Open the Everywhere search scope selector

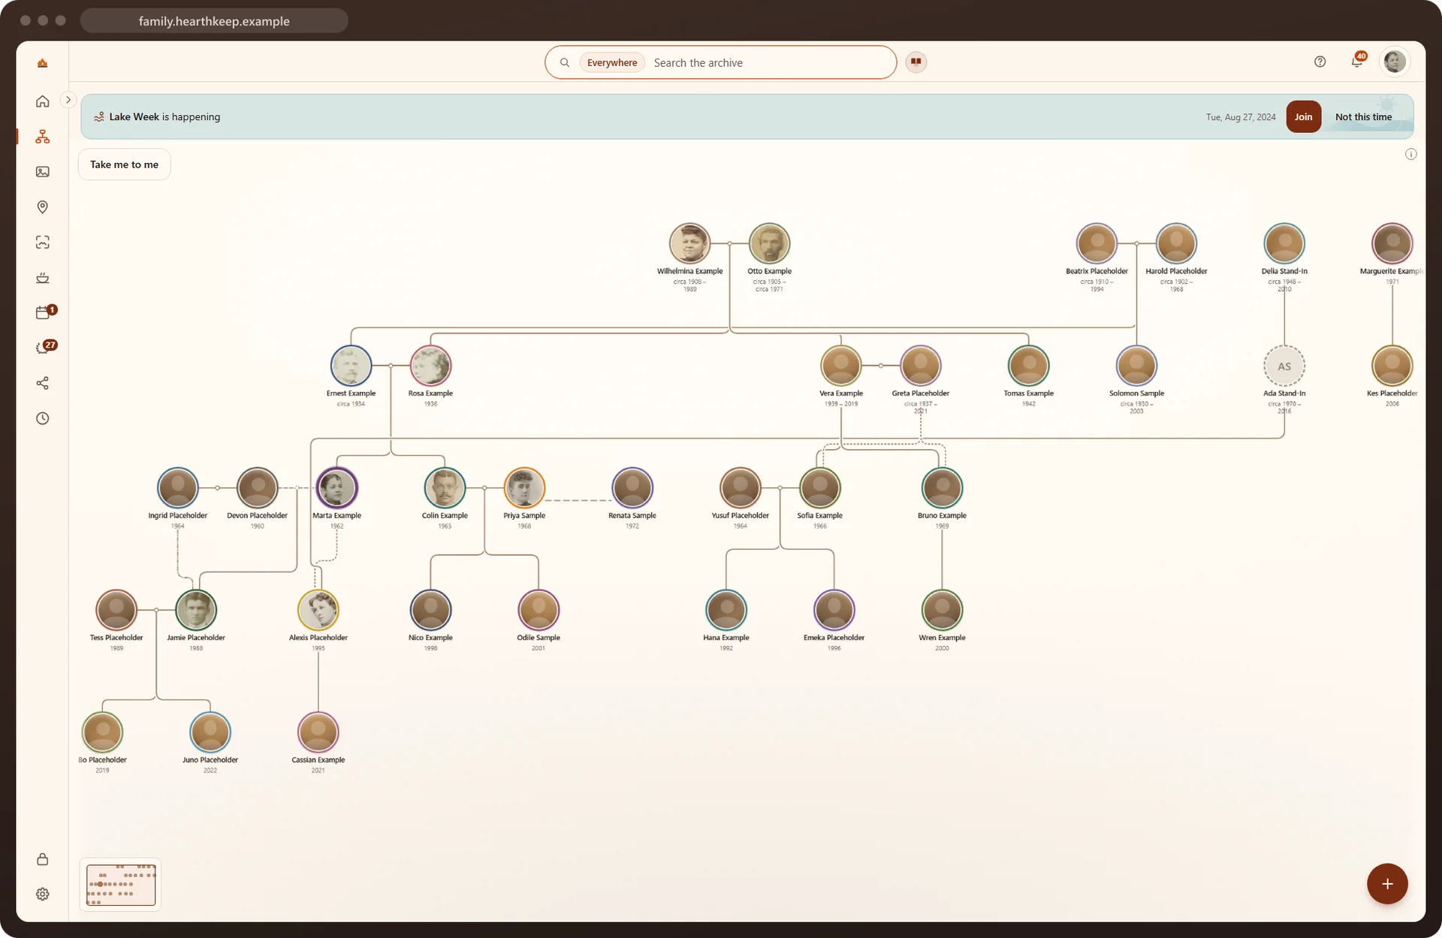tap(612, 62)
